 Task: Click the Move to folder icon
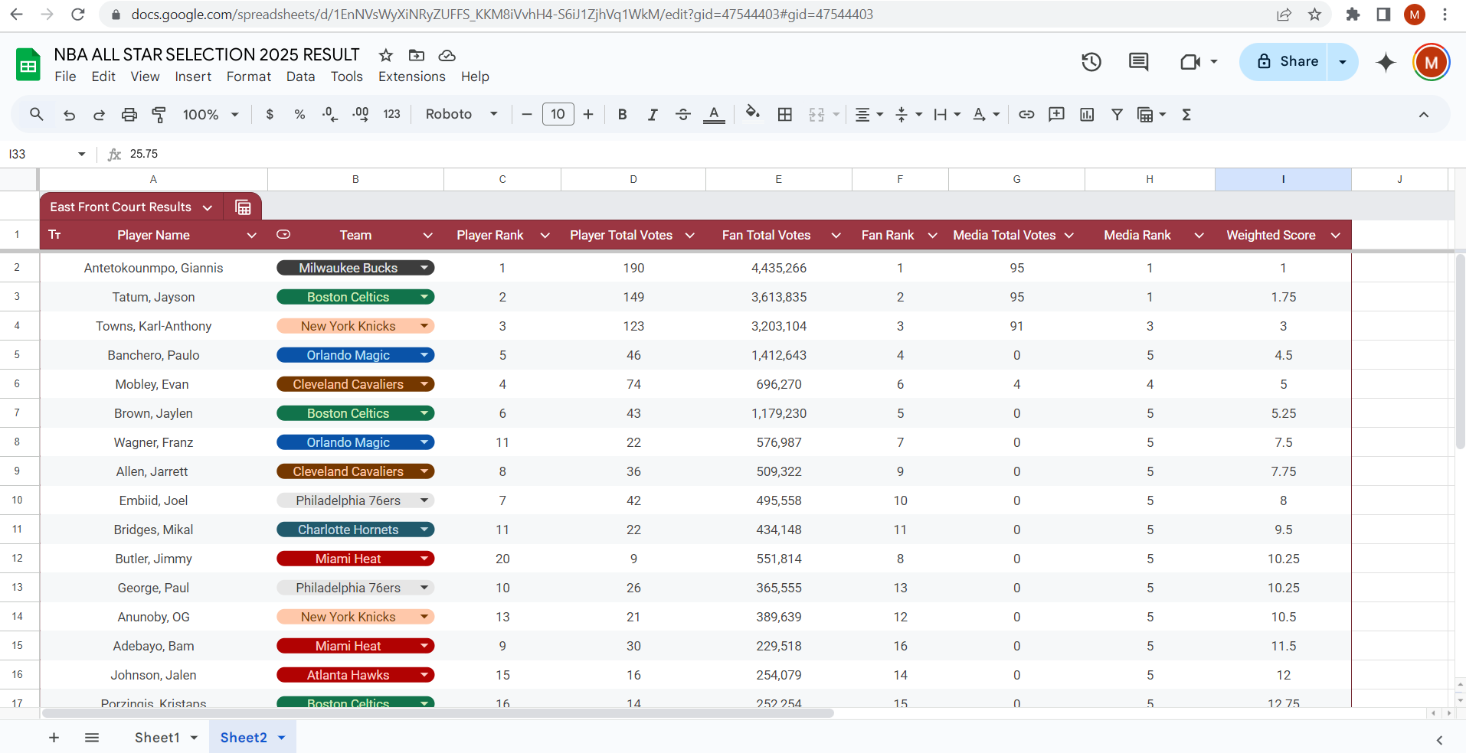point(417,55)
